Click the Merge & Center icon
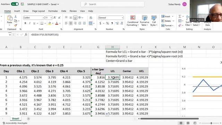The width and height of the screenshot is (222, 125). (91, 23)
